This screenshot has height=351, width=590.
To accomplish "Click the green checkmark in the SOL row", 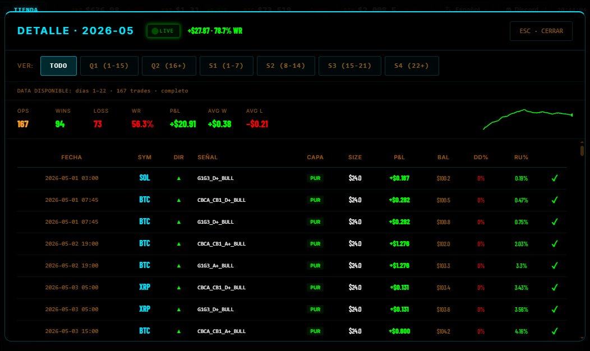I will [x=555, y=178].
